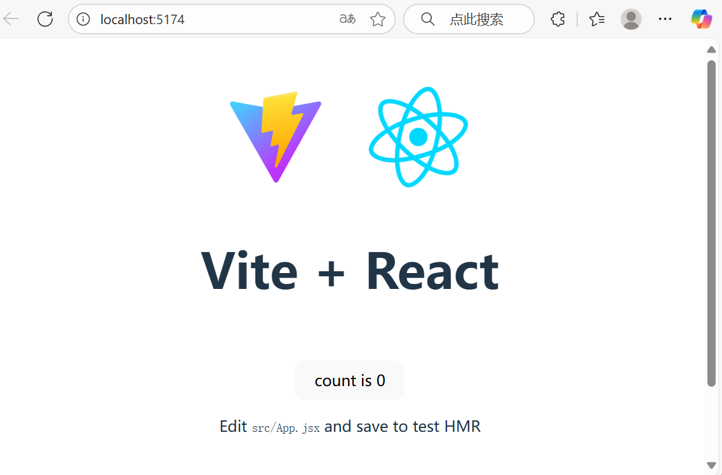Click the 'and save to test HMR' text
This screenshot has width=722, height=475.
pyautogui.click(x=403, y=426)
